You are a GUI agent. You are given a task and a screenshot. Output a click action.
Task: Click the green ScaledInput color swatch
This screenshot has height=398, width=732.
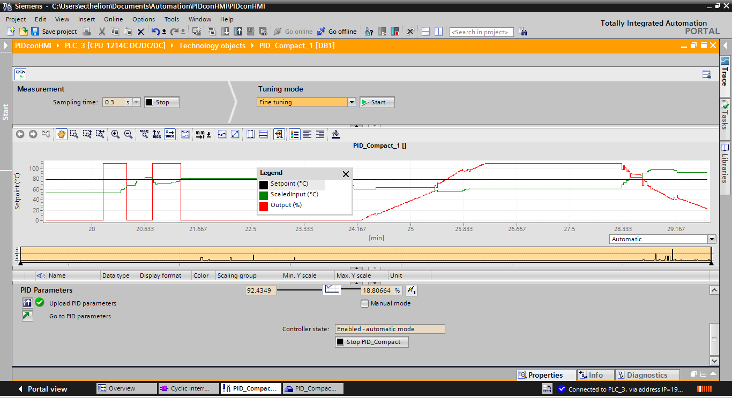click(x=264, y=195)
